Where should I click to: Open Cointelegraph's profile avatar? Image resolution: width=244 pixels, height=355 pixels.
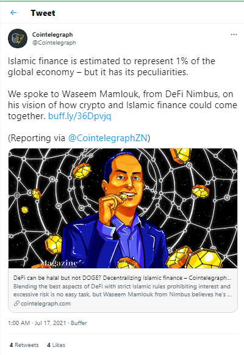[x=18, y=38]
